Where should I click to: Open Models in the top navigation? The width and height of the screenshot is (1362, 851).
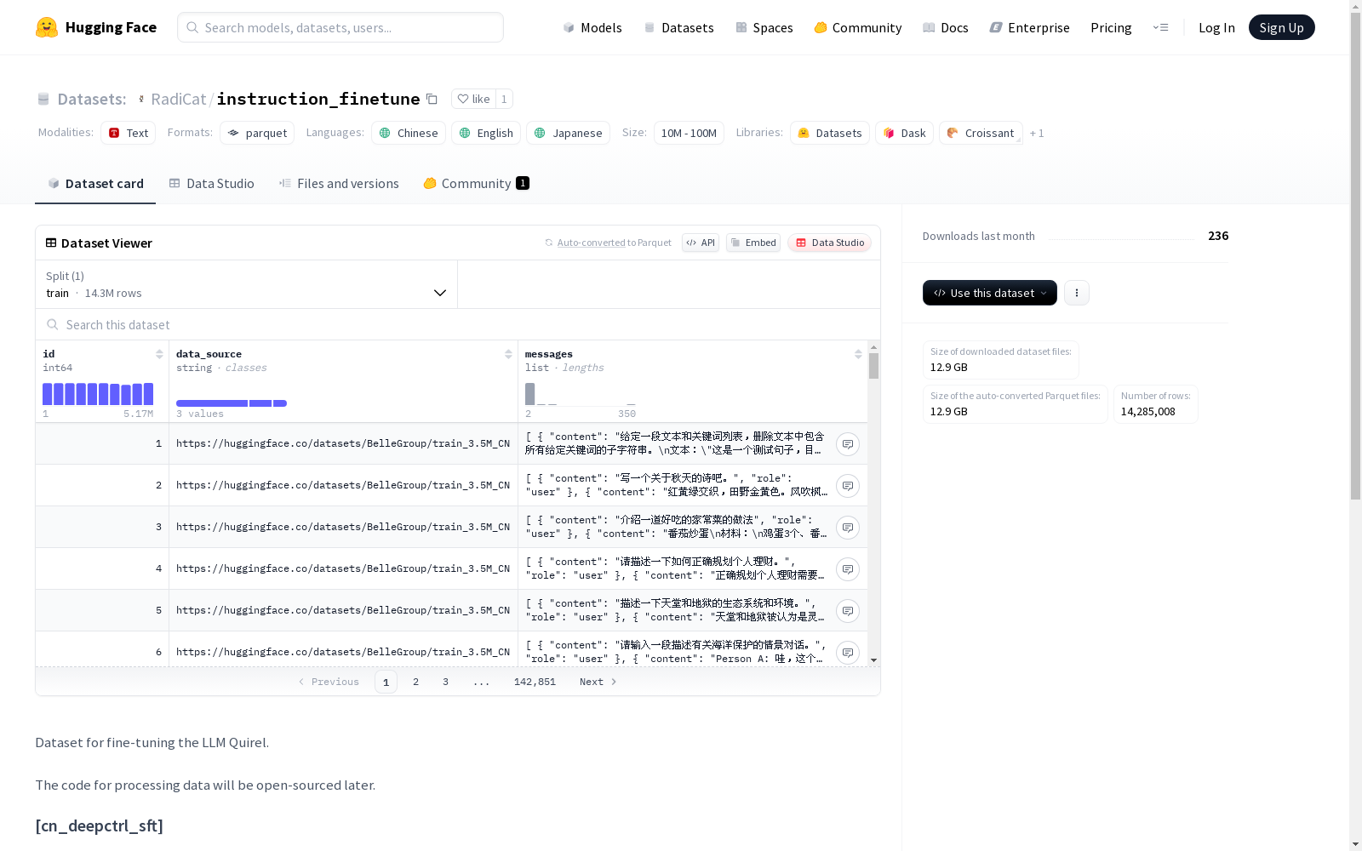pos(592,27)
